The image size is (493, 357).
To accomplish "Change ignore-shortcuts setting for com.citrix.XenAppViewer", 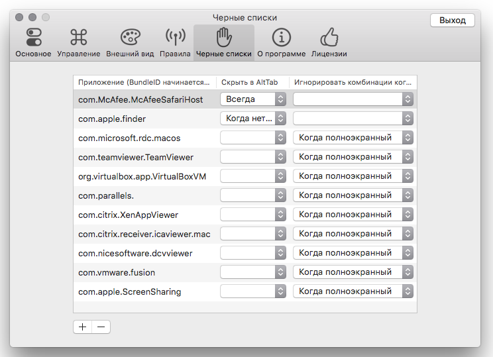I will tap(353, 215).
